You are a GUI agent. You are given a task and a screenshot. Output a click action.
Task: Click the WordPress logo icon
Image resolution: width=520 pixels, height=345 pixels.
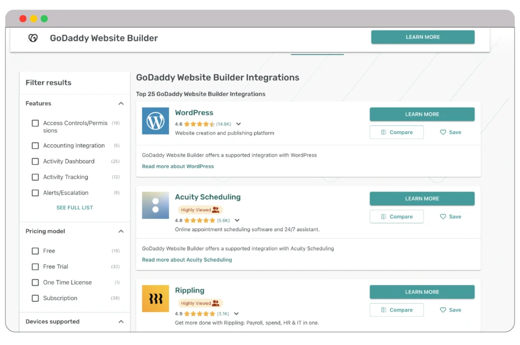pyautogui.click(x=155, y=121)
